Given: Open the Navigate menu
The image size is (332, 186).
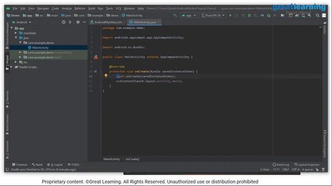Looking at the screenshot, I should [x=43, y=9].
